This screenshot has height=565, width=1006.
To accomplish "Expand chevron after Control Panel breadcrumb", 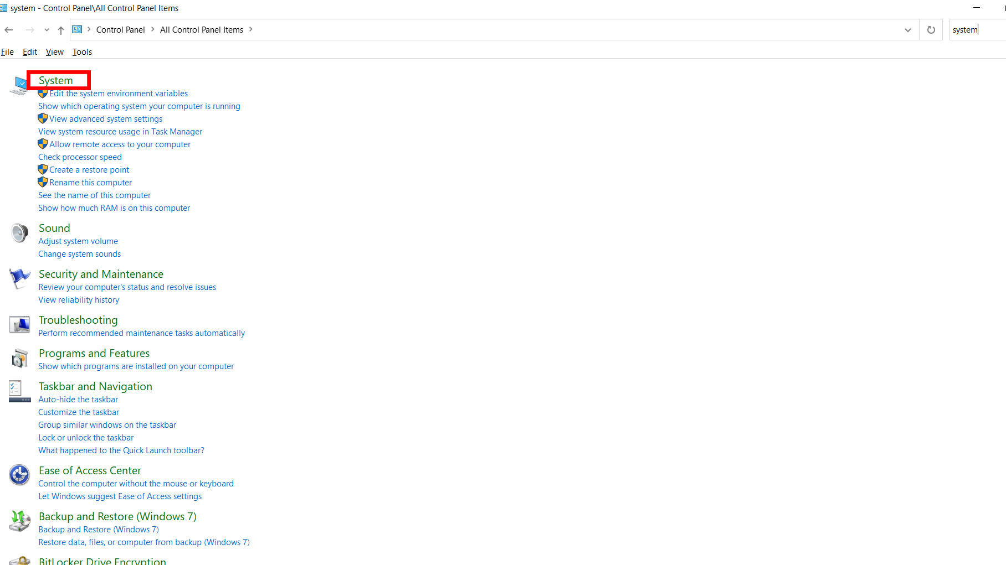I will (153, 29).
